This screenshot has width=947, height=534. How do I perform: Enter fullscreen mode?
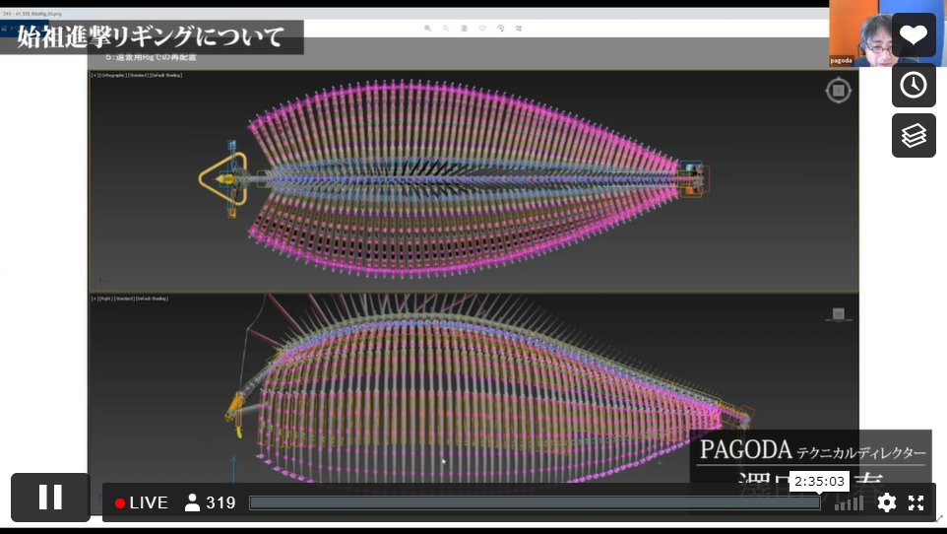click(x=916, y=502)
